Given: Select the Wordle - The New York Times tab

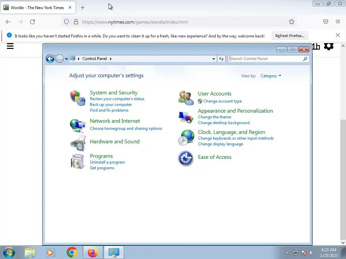Looking at the screenshot, I should [x=38, y=8].
